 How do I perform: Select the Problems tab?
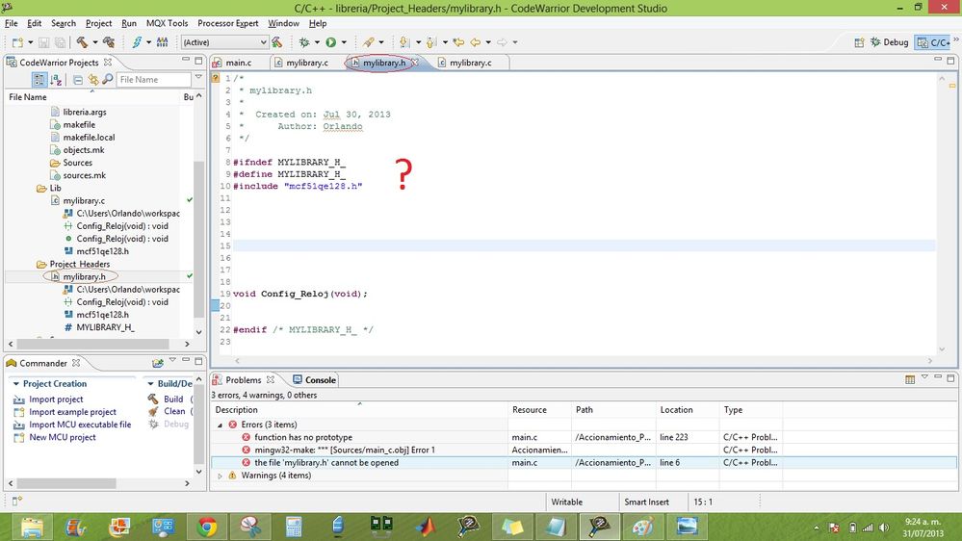point(243,379)
